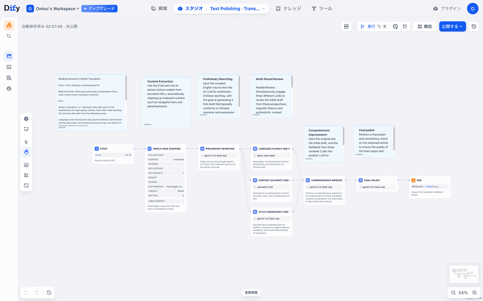
Task: Click the version history clock icon top right
Action: (x=474, y=26)
